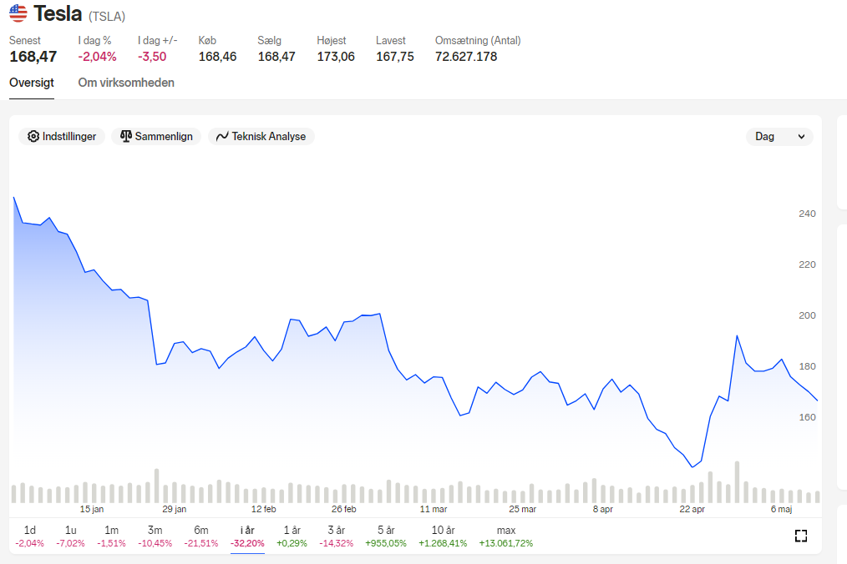The height and width of the screenshot is (564, 847).
Task: Select the 3m time range
Action: (155, 536)
